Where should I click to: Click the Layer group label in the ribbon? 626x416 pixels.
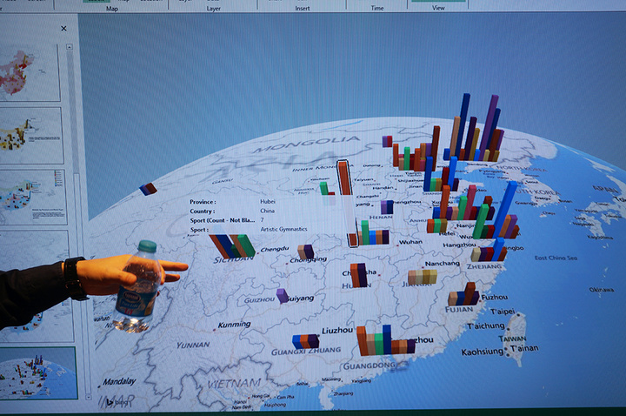pyautogui.click(x=214, y=8)
